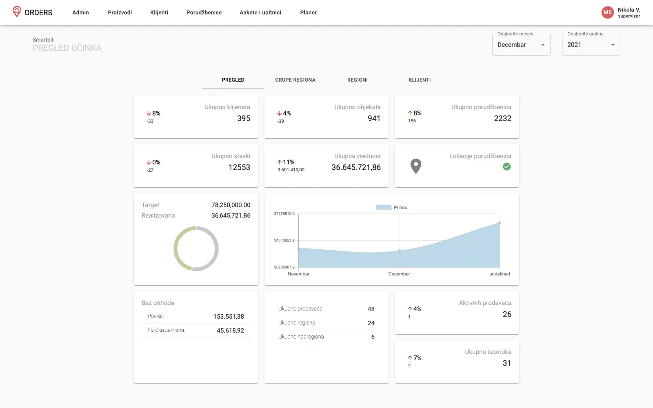Switch to the Klijenti tab
The image size is (653, 408).
point(420,80)
